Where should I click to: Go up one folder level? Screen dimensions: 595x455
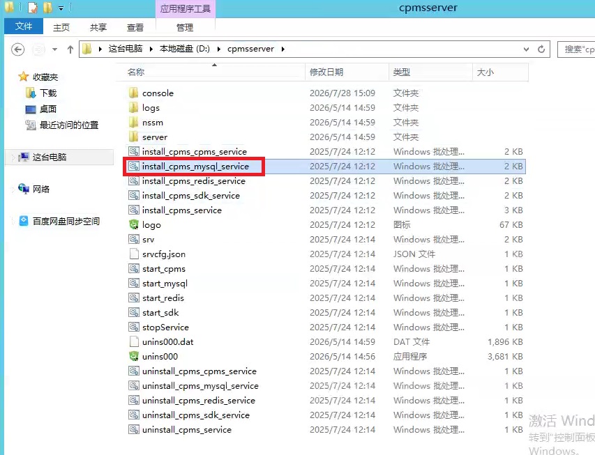pos(70,49)
